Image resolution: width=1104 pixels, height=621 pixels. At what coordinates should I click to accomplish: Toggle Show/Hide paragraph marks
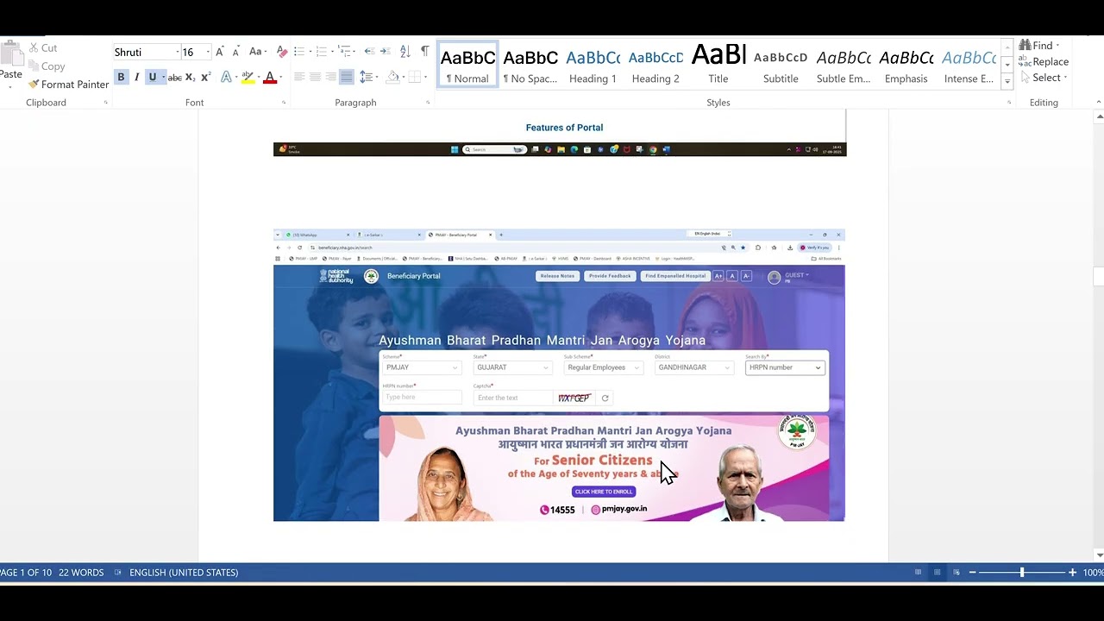pyautogui.click(x=424, y=52)
